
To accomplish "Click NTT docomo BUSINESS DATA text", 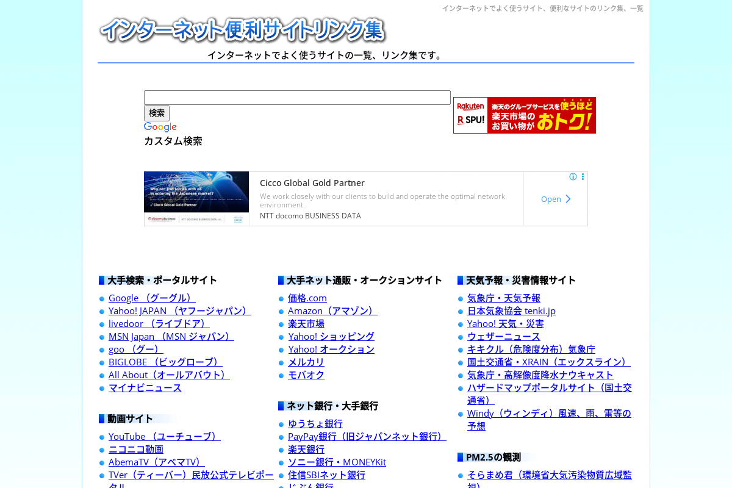I will (x=310, y=216).
